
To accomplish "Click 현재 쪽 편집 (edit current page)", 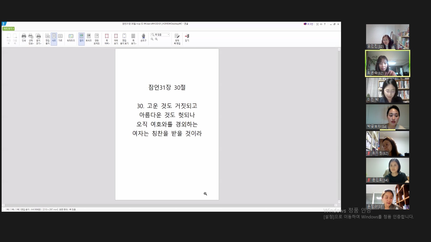I will point(177,39).
